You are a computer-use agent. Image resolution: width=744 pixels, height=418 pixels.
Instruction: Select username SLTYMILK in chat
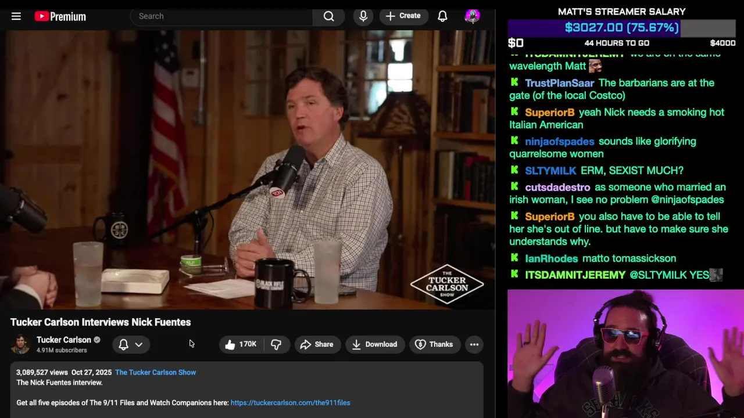pyautogui.click(x=550, y=171)
